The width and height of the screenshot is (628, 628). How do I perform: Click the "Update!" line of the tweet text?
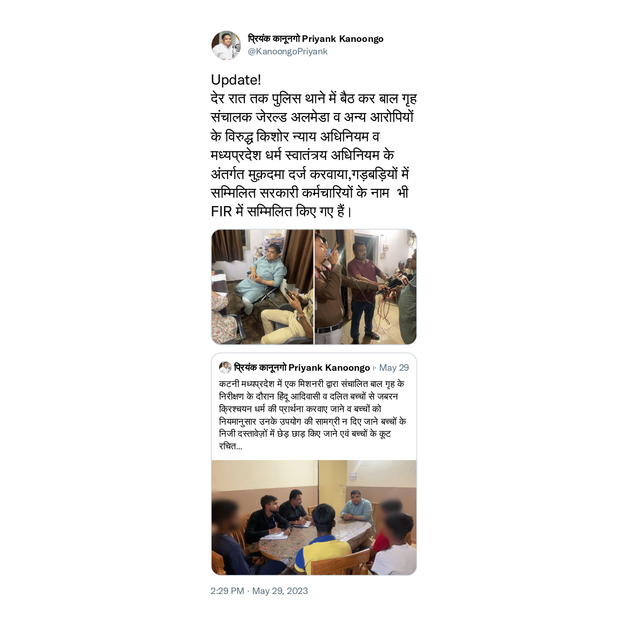click(236, 80)
